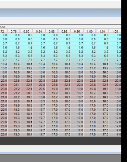The height and width of the screenshot is (162, 127).
Task: Click the 19.2 table cell
Action: click(x=52, y=93)
